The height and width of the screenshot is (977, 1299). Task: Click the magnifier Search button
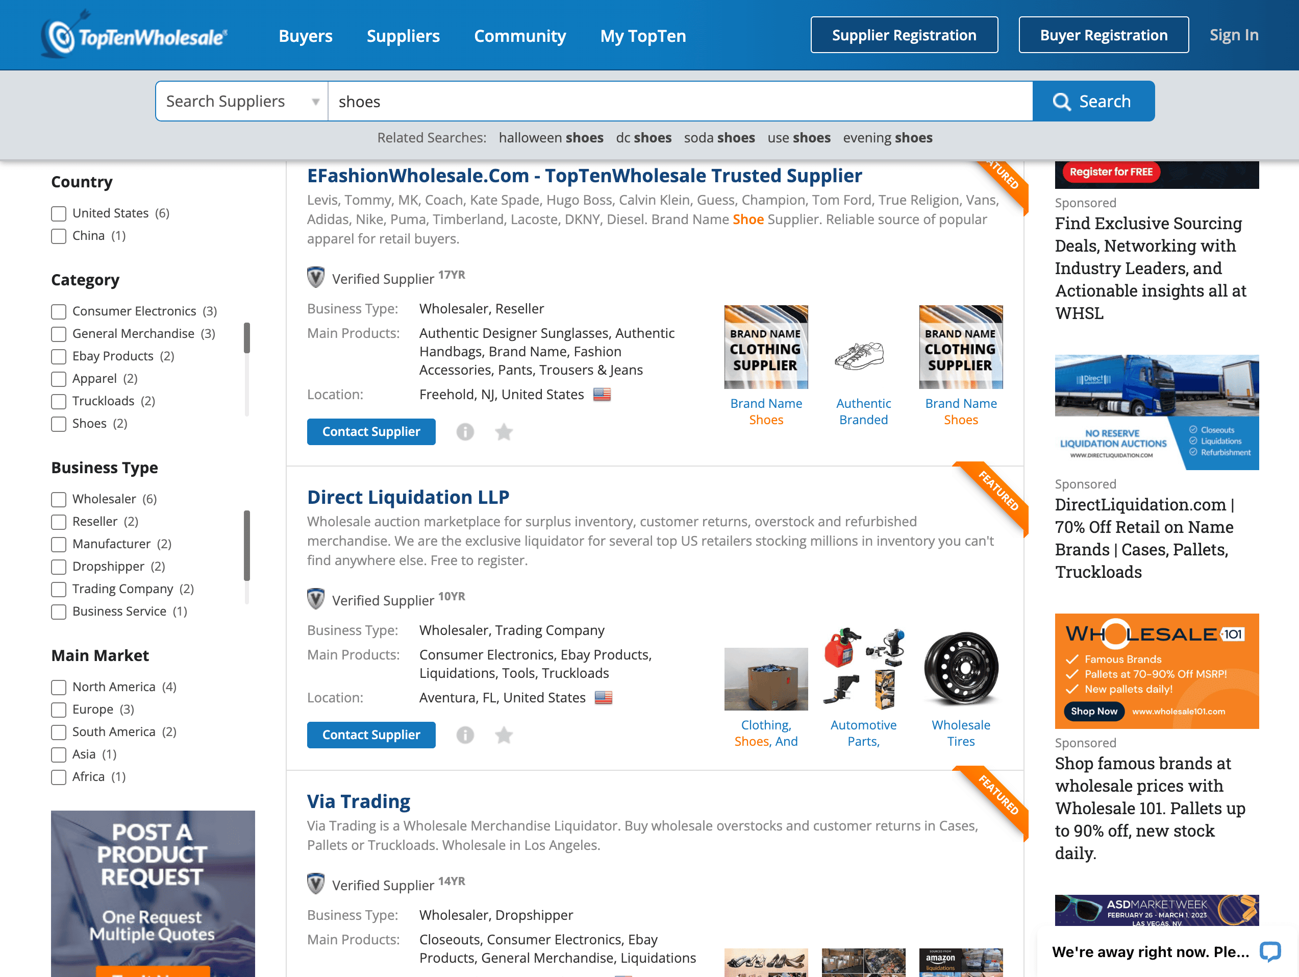point(1093,102)
